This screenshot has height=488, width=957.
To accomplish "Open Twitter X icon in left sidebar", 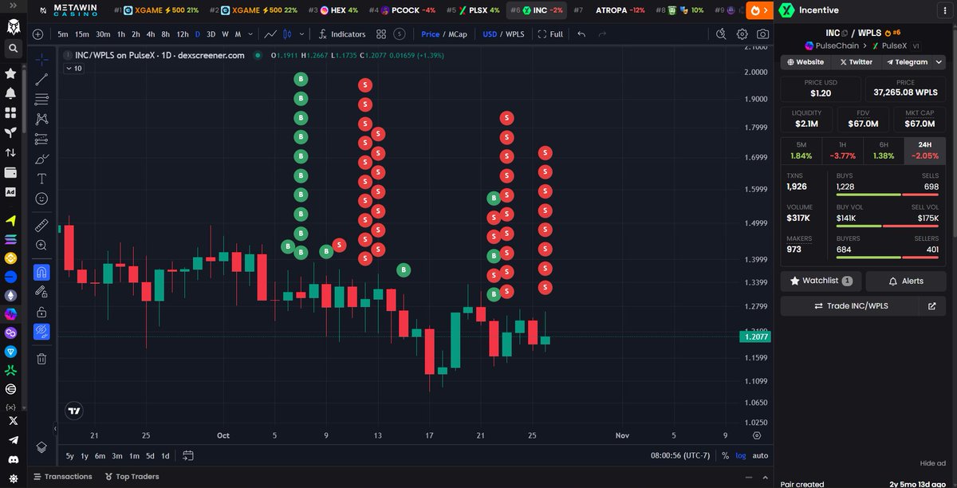I will point(12,420).
